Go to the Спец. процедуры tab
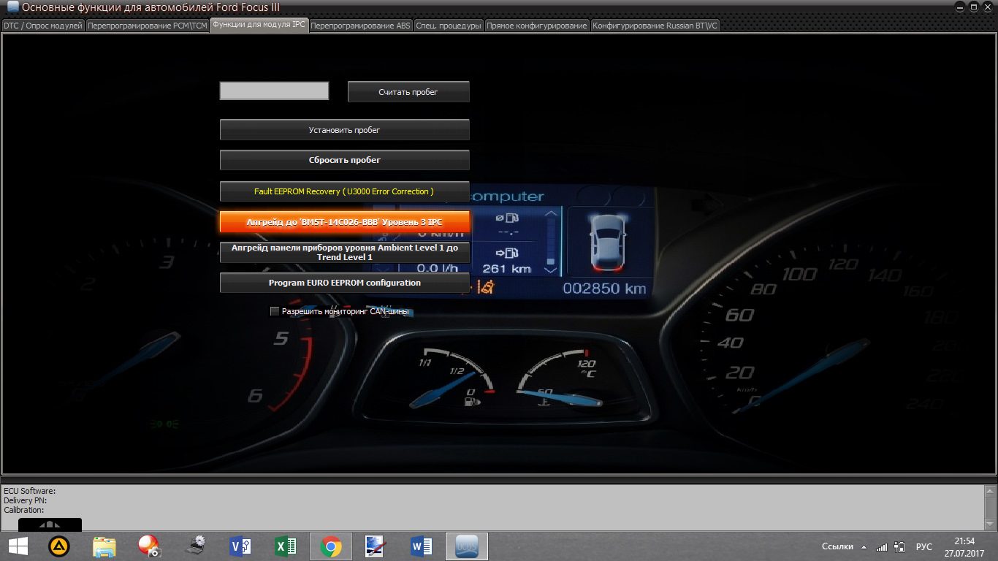 pos(449,26)
